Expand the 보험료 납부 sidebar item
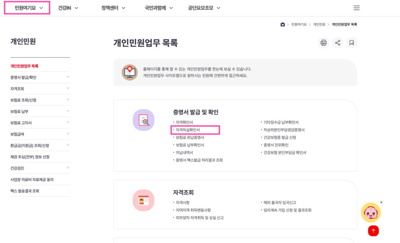Image resolution: width=400 pixels, height=243 pixels. point(40,111)
